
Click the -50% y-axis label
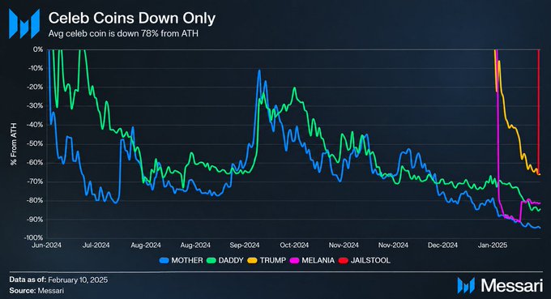[x=35, y=143]
